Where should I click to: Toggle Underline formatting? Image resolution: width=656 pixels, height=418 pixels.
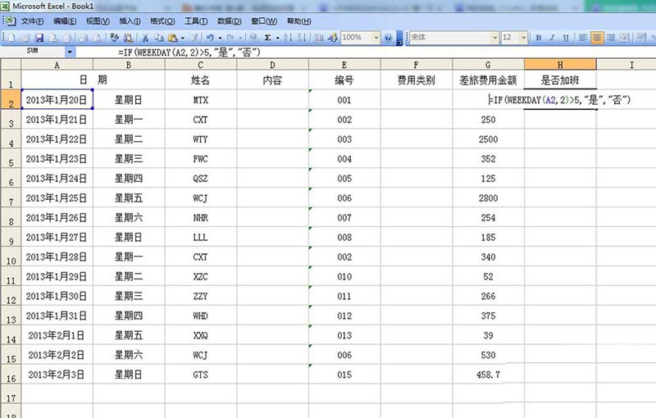coord(566,38)
